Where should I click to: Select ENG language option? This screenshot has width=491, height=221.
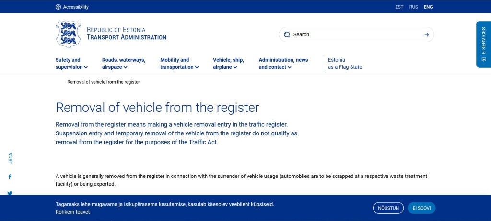pyautogui.click(x=428, y=7)
